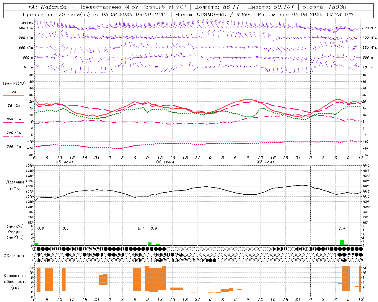
Task: Click the solid red line sample under 2м
Action: click(x=14, y=96)
